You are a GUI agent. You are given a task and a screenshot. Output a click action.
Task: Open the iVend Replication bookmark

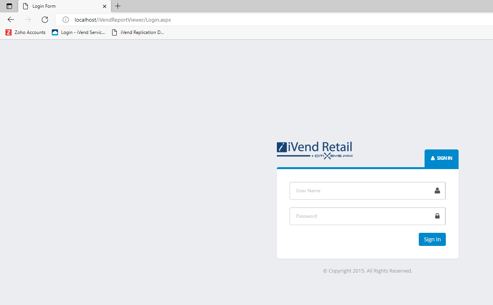click(x=138, y=32)
